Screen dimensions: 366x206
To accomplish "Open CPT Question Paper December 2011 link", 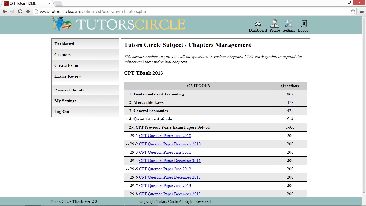I will [170, 161].
